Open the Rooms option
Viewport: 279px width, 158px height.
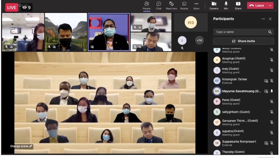point(184,6)
